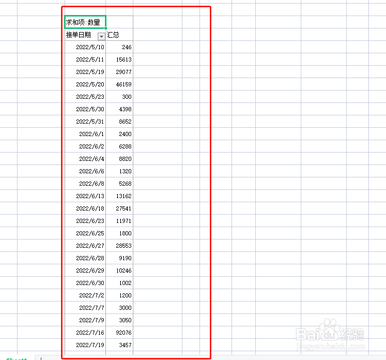Select value cell 27541
The width and height of the screenshot is (386, 360).
click(119, 208)
